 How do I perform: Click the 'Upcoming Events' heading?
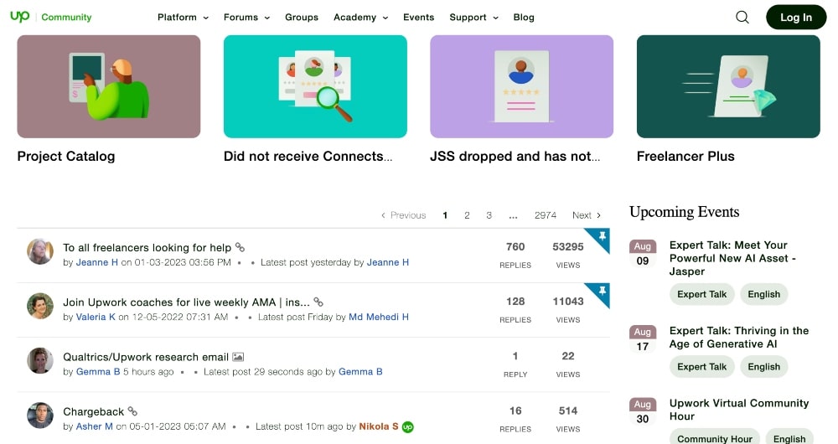coord(684,212)
